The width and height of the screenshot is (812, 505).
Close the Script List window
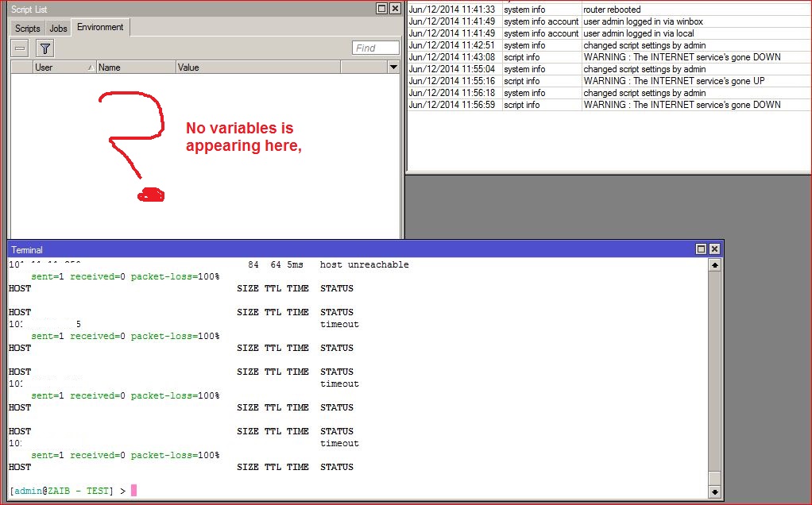(x=395, y=8)
